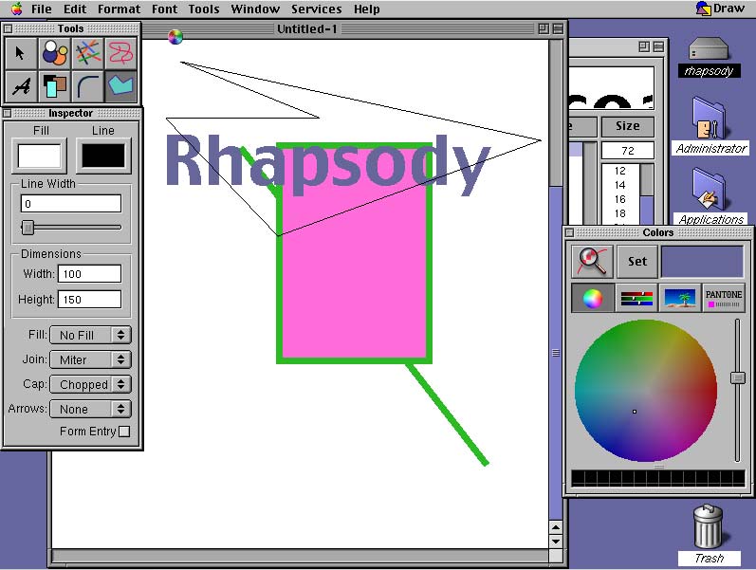The width and height of the screenshot is (756, 570).
Task: Click scroll up arrow of Untitled-1 window
Action: 556,527
